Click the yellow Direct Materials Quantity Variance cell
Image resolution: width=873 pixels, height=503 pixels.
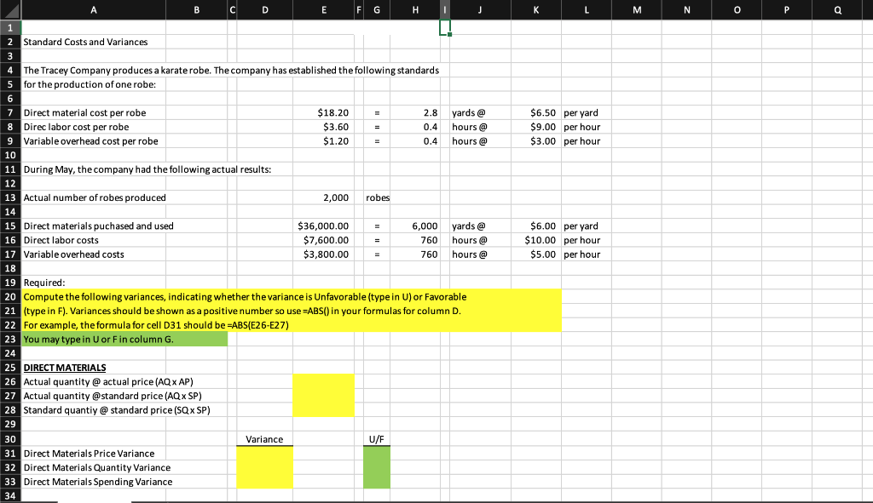tap(264, 467)
